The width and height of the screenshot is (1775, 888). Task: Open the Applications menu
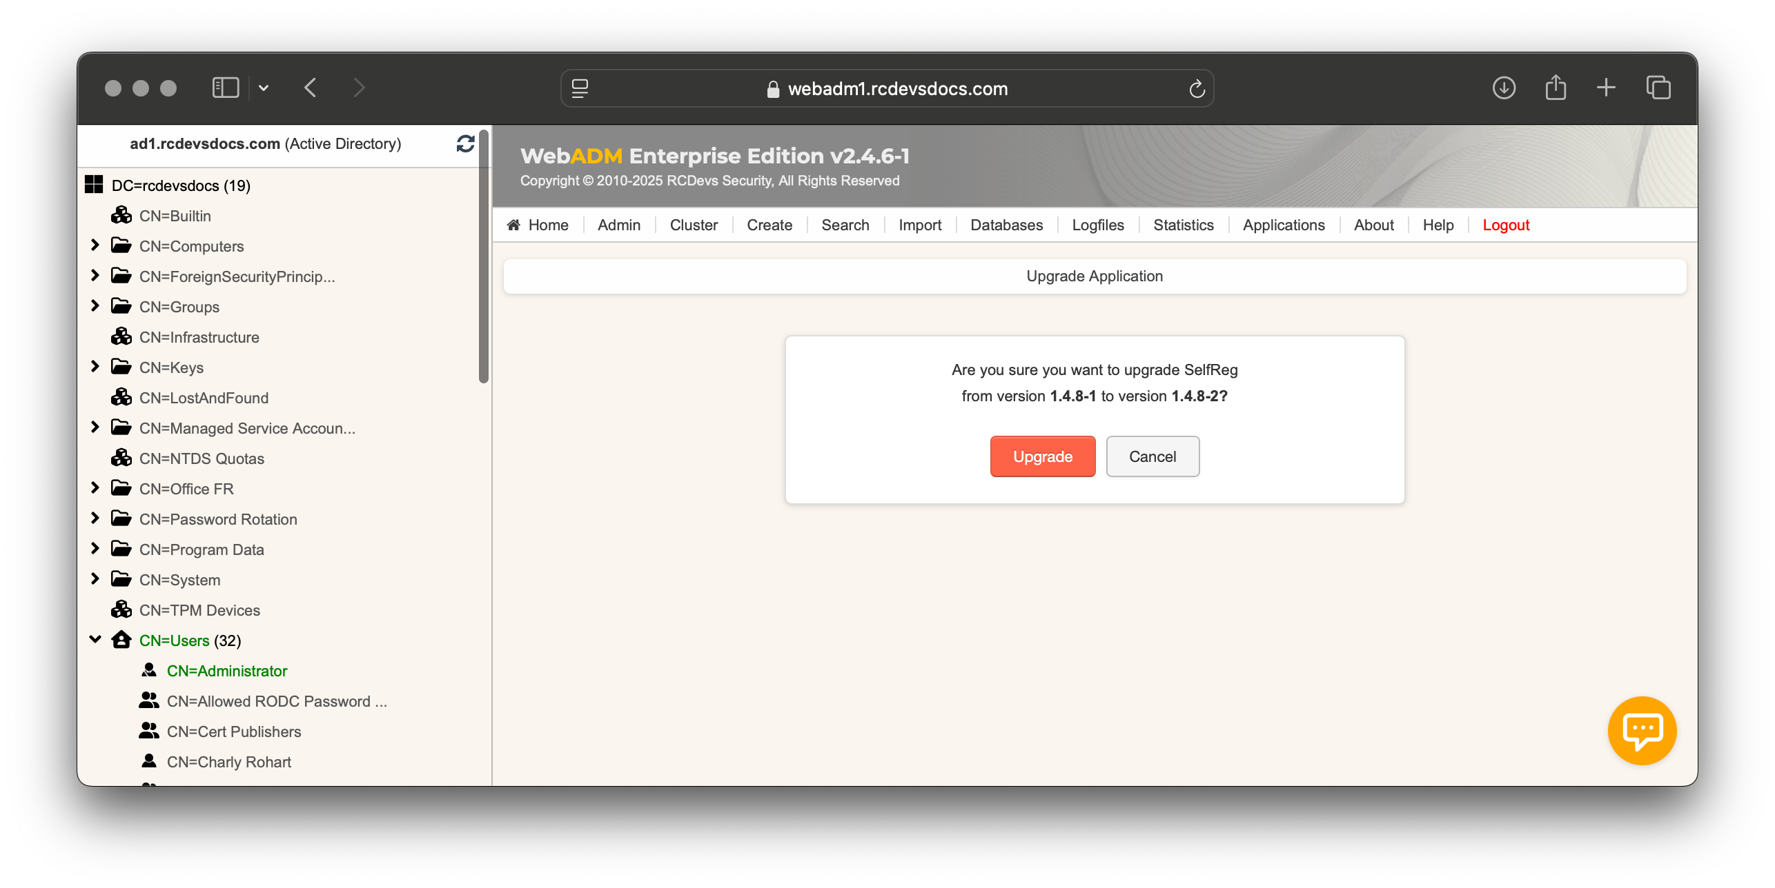[x=1284, y=225]
